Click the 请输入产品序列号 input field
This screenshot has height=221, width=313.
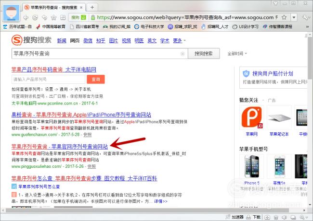pos(49,79)
